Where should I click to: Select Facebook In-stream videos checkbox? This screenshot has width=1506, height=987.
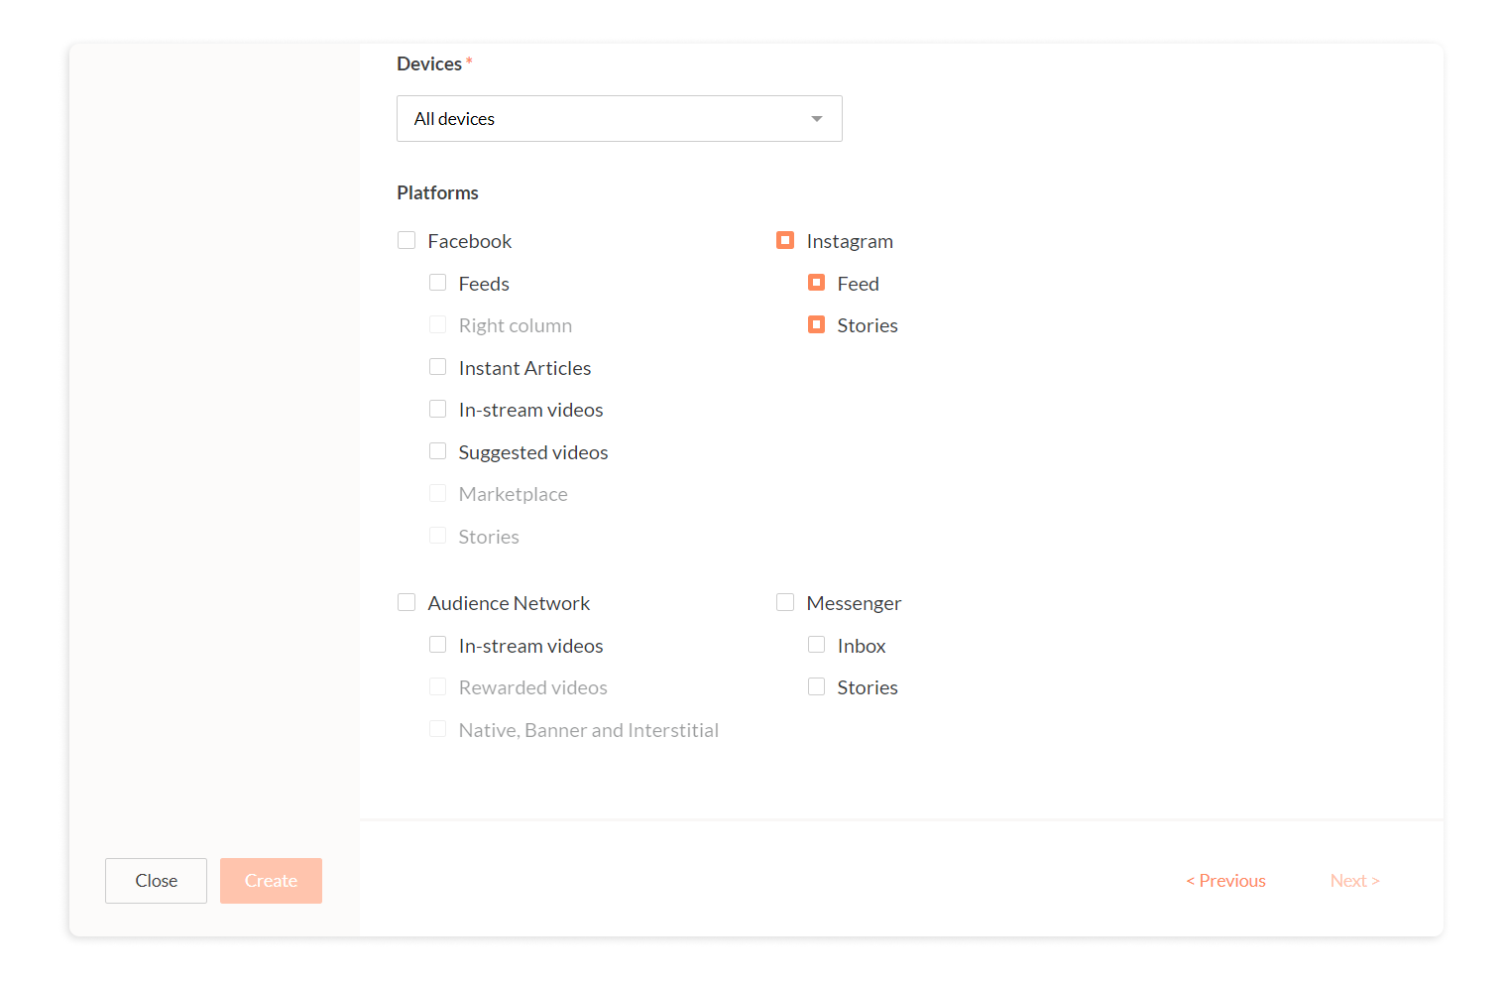(437, 409)
